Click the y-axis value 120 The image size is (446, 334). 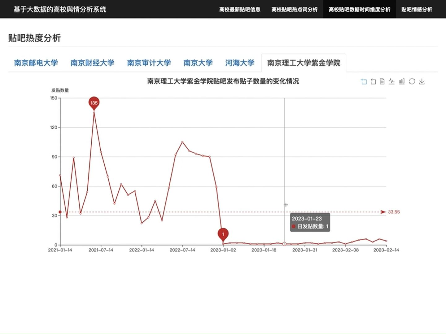(54, 127)
